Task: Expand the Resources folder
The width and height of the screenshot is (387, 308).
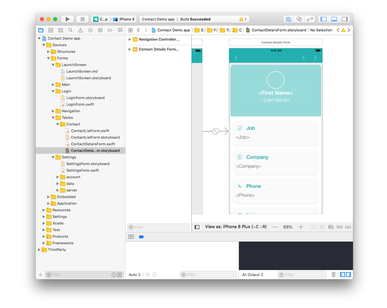Action: point(44,210)
